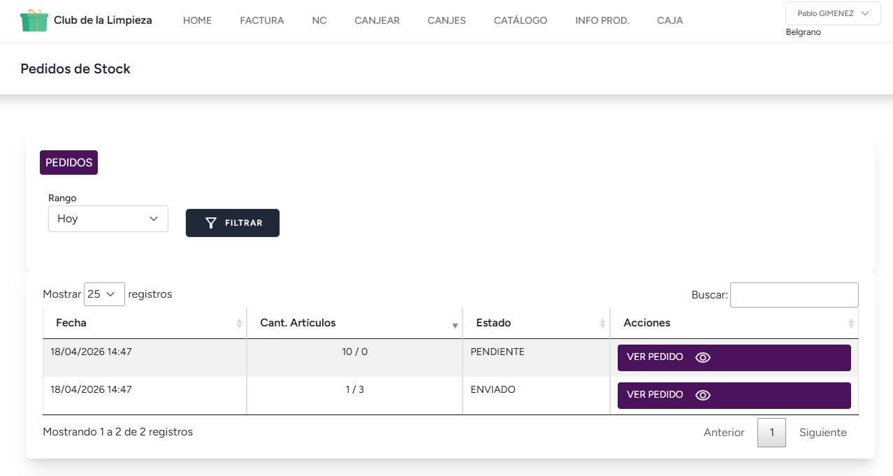The image size is (893, 476).
Task: Select page 1 in pagination
Action: [x=771, y=433]
